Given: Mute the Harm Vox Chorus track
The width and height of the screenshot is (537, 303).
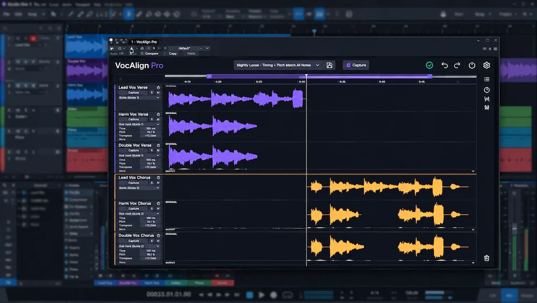Looking at the screenshot, I should pyautogui.click(x=158, y=208).
